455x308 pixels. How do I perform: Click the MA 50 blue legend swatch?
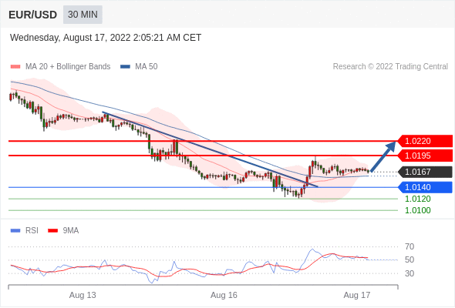pos(125,67)
